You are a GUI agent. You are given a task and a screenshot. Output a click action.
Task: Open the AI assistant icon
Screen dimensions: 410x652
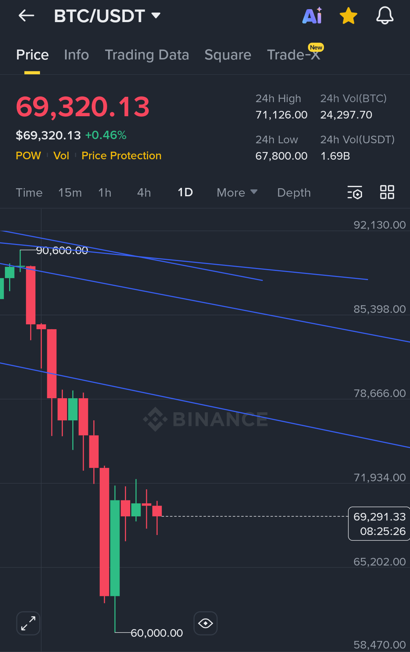click(x=312, y=16)
